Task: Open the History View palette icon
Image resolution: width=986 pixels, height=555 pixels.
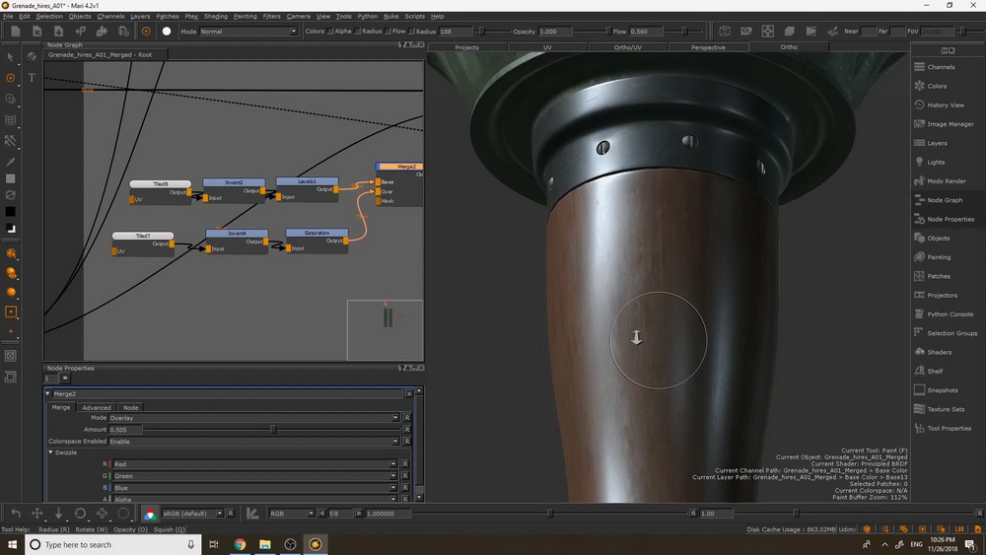Action: [919, 104]
